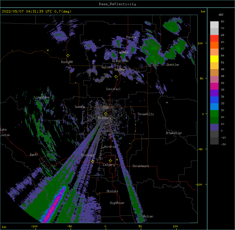Click the ThreeHills label
The height and width of the screenshot is (230, 235).
(146, 114)
